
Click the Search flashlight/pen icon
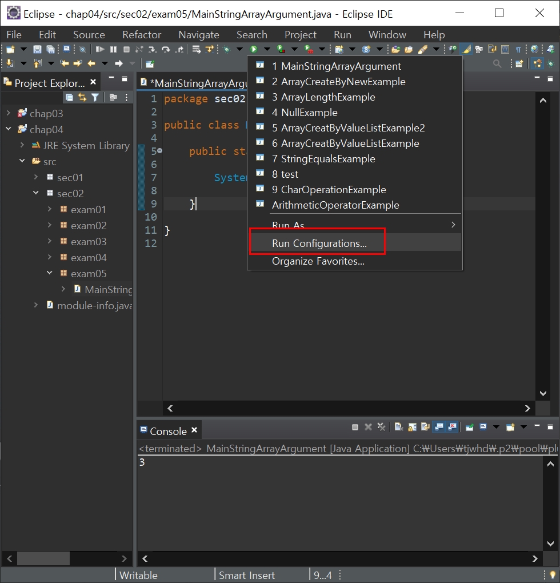point(423,49)
